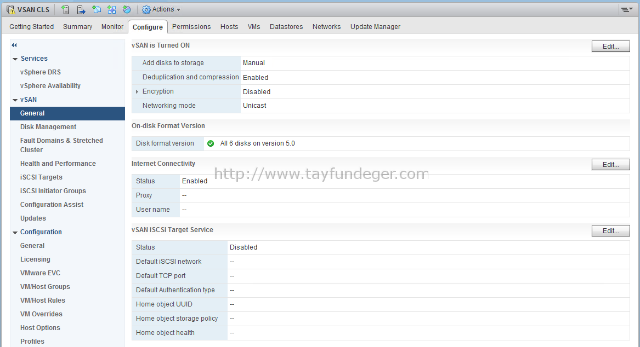This screenshot has height=347, width=640.
Task: Click the 'Disk format version' label
Action: pos(165,143)
